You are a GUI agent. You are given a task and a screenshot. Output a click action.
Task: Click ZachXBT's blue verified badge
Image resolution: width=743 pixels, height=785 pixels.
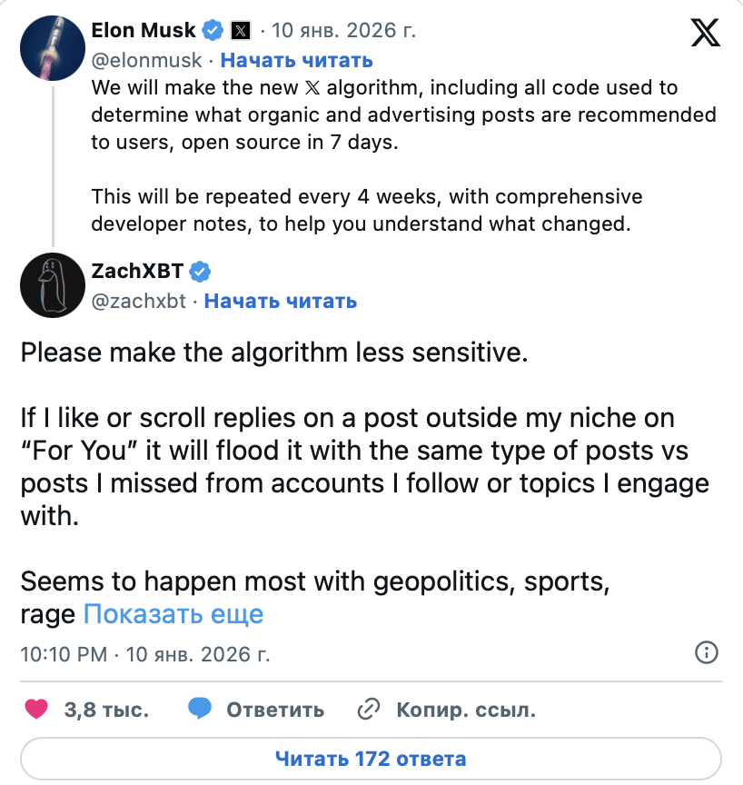200,272
